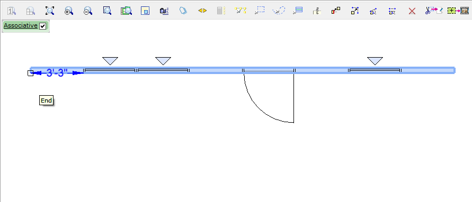Click the yellow nodes polyline select icon
The image size is (472, 202).
pyautogui.click(x=240, y=11)
